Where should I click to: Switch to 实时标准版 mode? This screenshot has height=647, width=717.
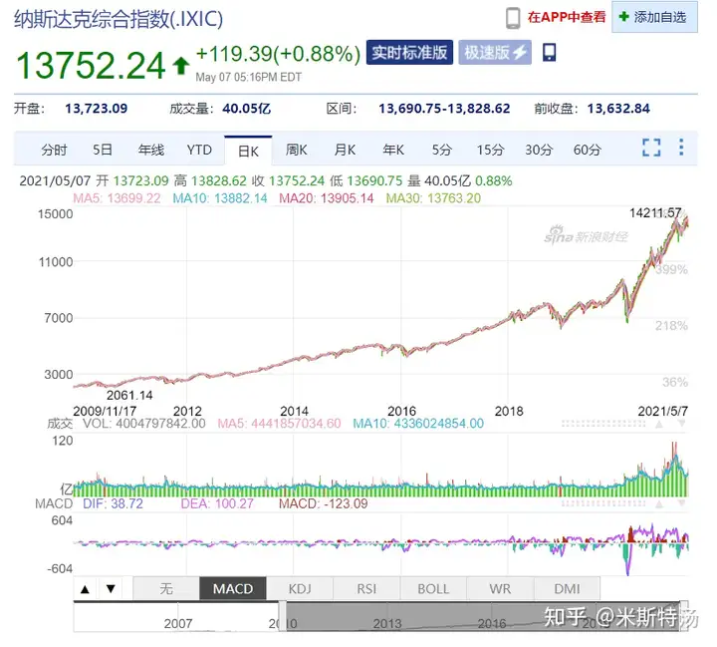click(x=409, y=52)
